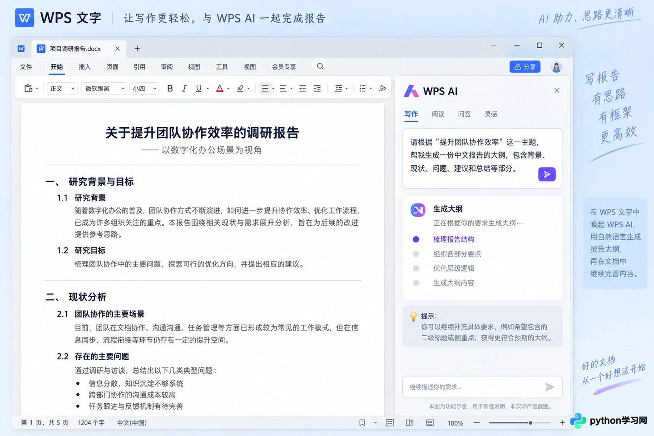Expand the line spacing options arrow

347,89
